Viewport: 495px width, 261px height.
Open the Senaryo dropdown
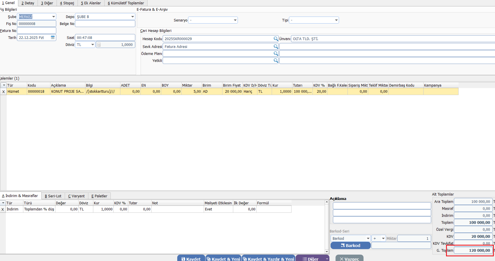pyautogui.click(x=235, y=20)
